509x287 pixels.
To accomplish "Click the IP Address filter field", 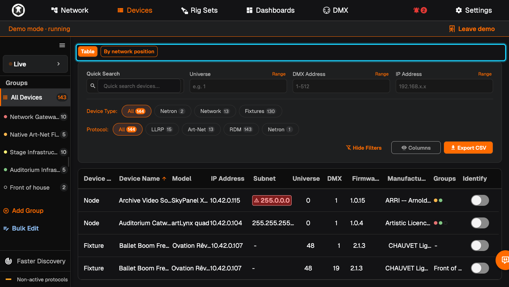I will 444,86.
